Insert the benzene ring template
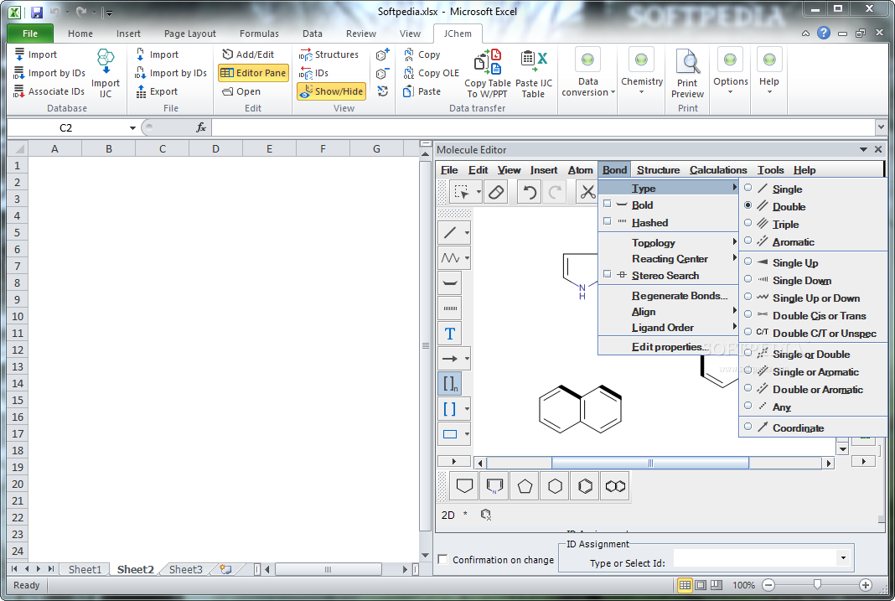 click(585, 486)
